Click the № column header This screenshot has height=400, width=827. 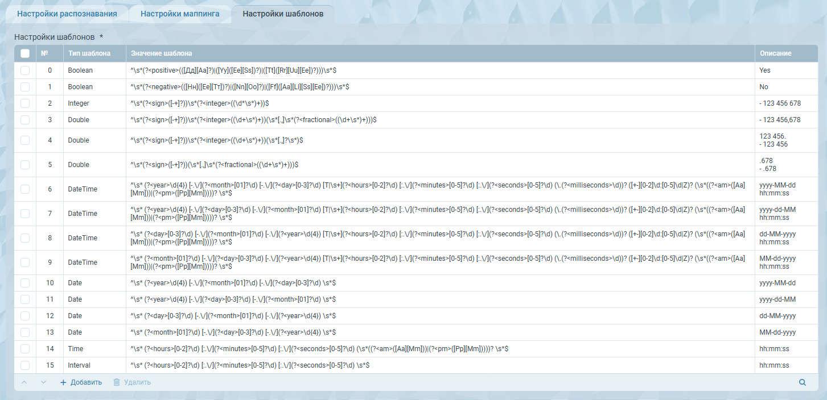coord(44,53)
